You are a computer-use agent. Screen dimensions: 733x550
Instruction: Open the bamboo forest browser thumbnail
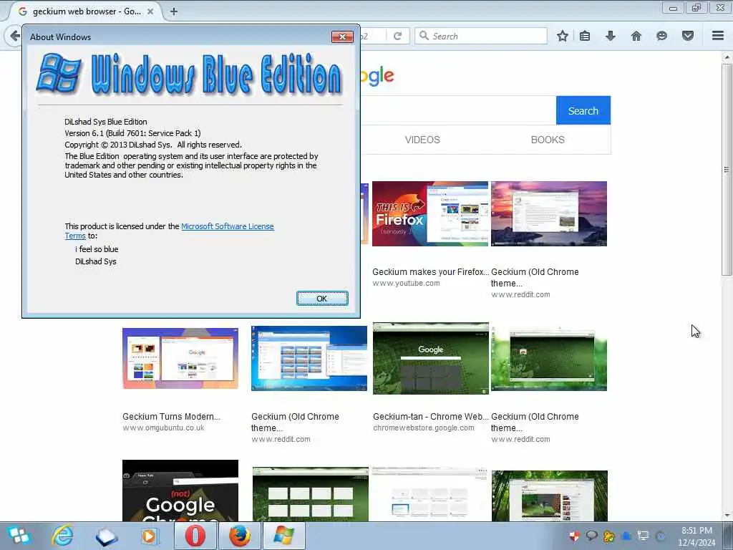[x=549, y=496]
